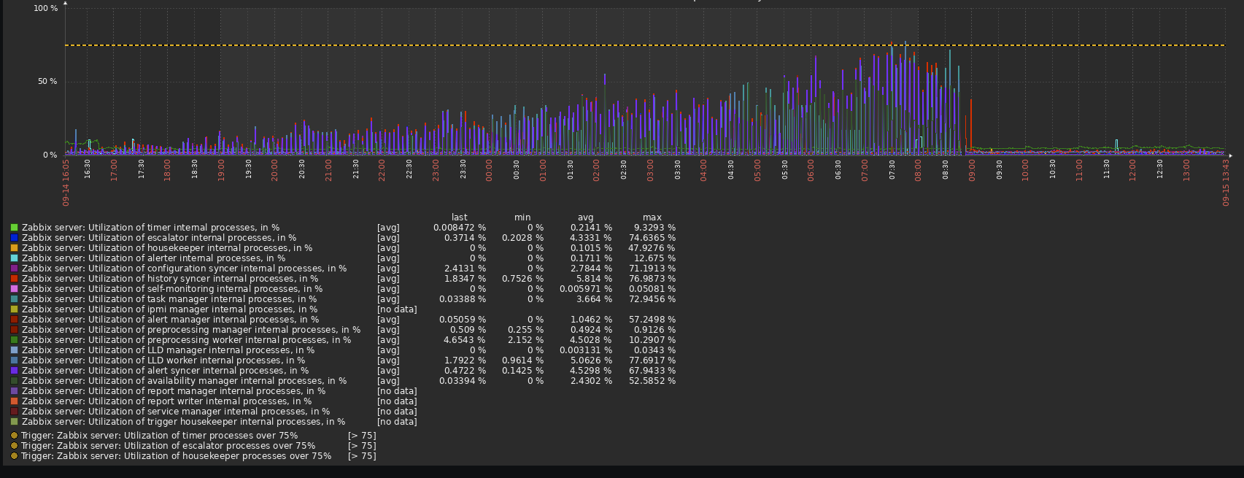The image size is (1244, 478).
Task: Click the blue swatch for escalator internal processes
Action: (x=15, y=238)
